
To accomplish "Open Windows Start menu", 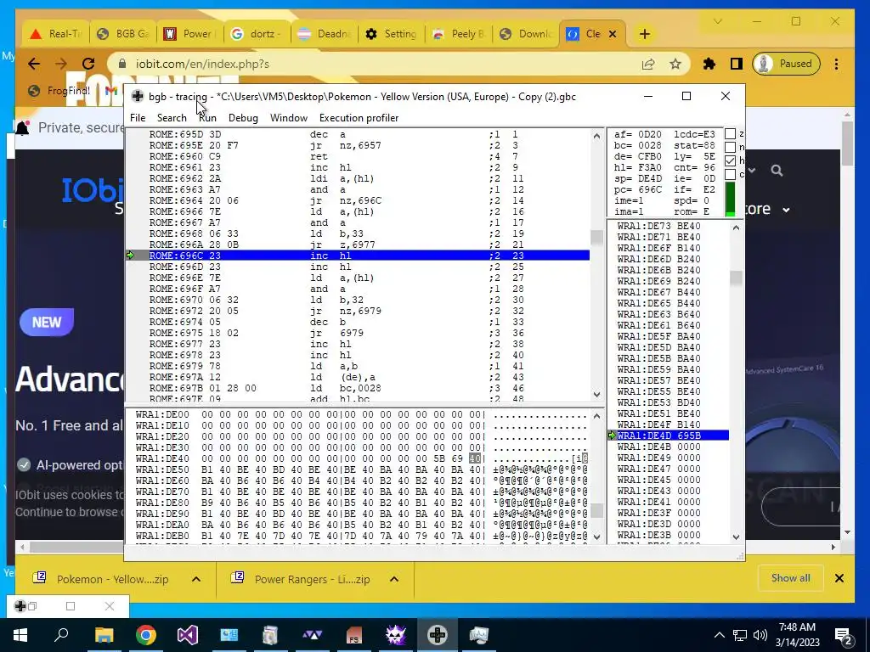I will [20, 635].
